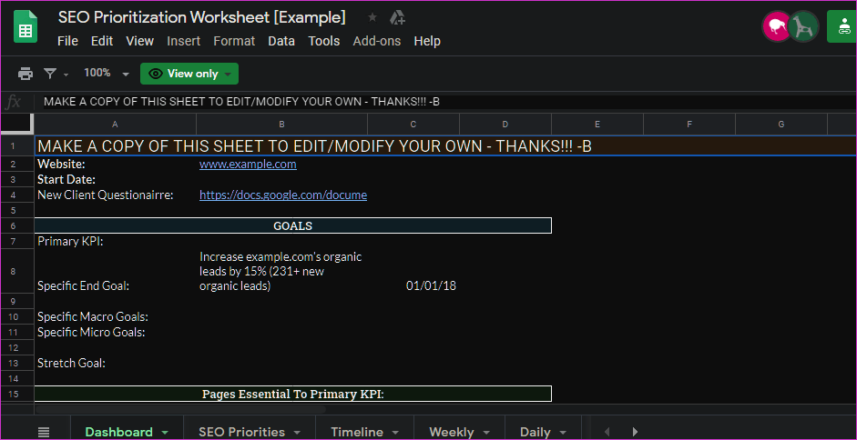Show the next sheet tabs using the right arrow

tap(635, 432)
